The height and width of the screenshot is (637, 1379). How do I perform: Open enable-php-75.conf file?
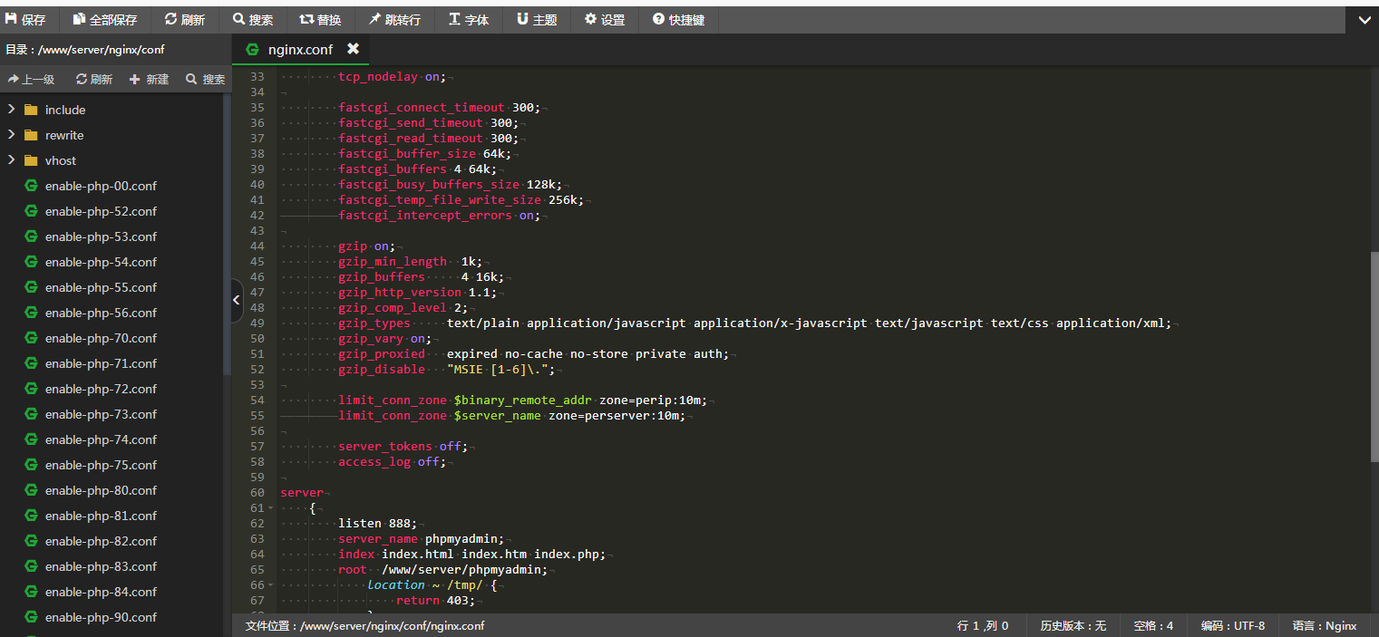pyautogui.click(x=101, y=465)
